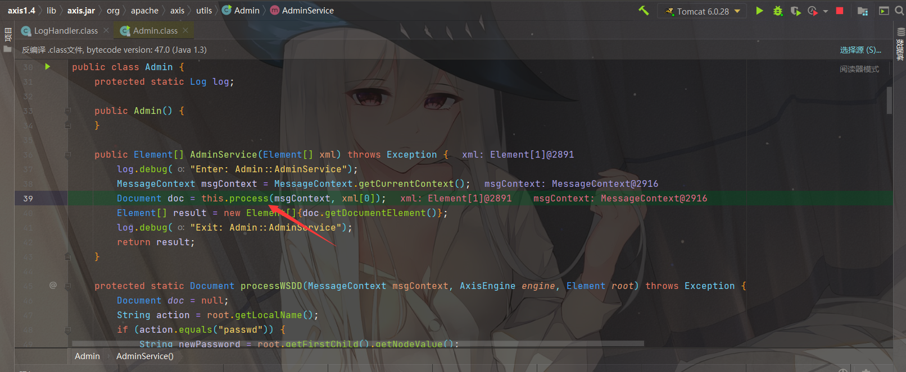906x372 pixels.
Task: Click the AdminService method breadcrumb at top
Action: [302, 11]
